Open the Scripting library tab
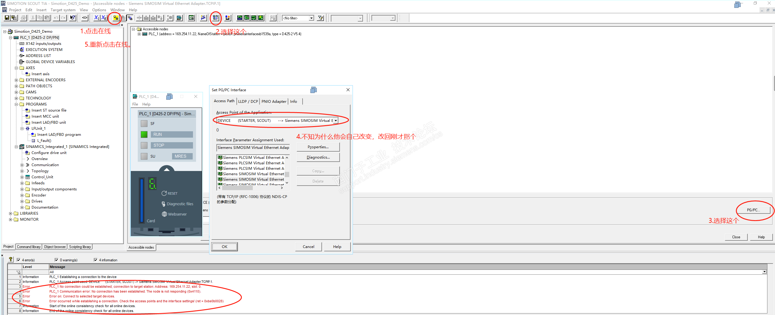Image resolution: width=775 pixels, height=315 pixels. point(80,247)
